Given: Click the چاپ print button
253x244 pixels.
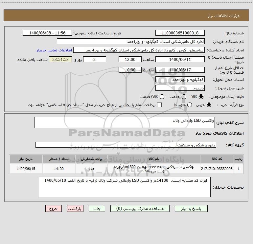Looking at the screenshot, I should [x=97, y=208].
